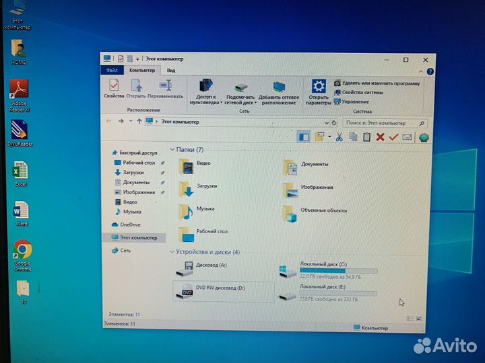Click the Свойства системы link
The image size is (485, 363).
(x=362, y=92)
